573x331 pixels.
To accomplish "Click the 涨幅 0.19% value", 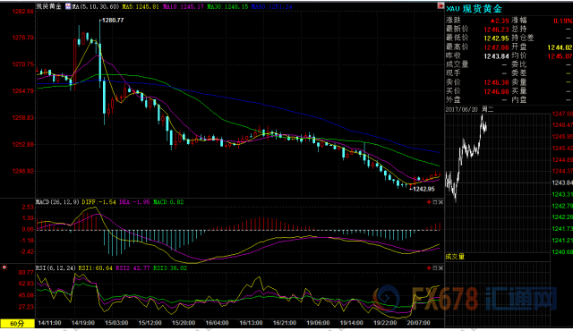I will click(563, 21).
